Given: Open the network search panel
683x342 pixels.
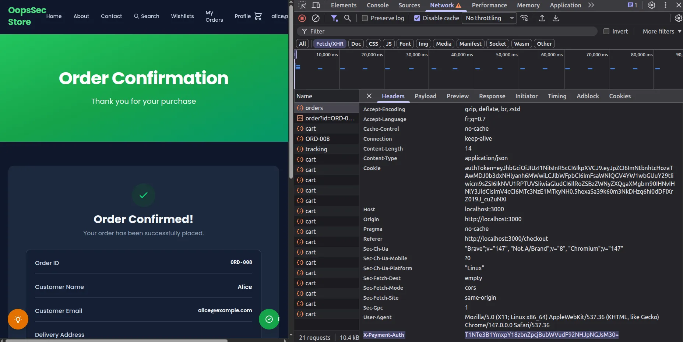Looking at the screenshot, I should click(348, 18).
